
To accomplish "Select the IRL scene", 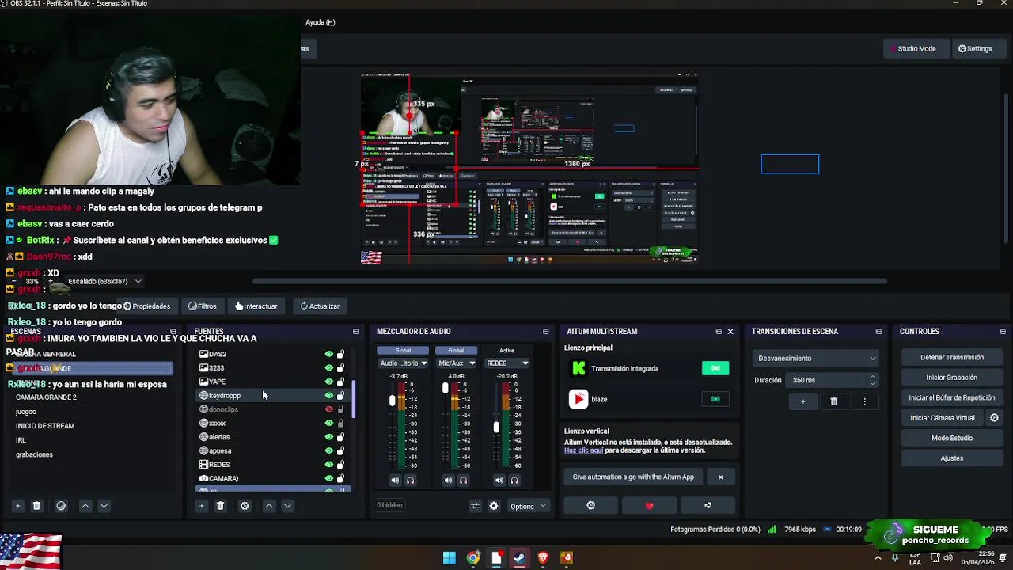I will [21, 440].
